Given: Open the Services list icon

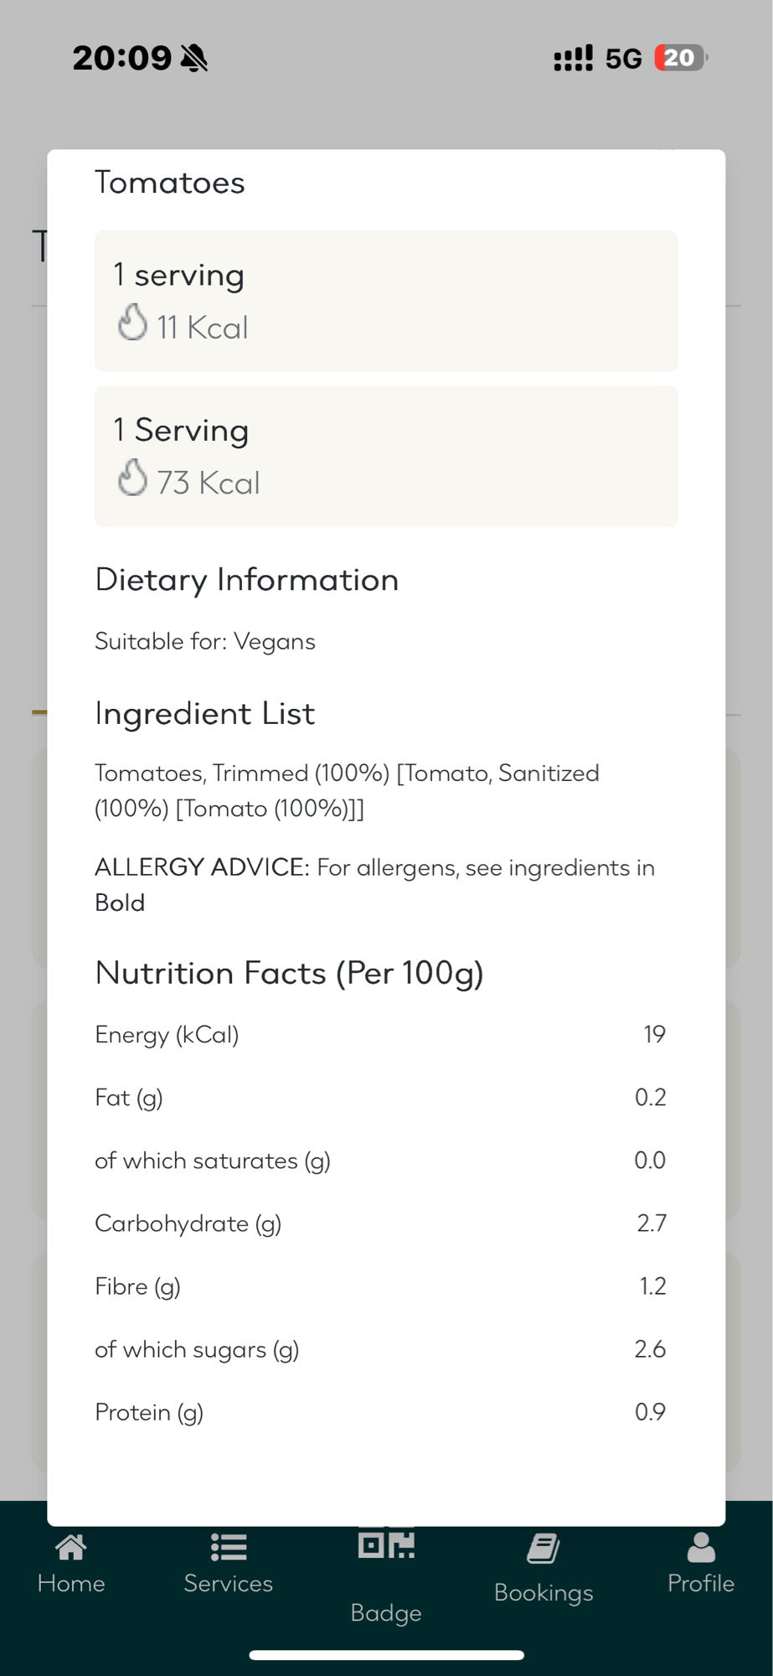Looking at the screenshot, I should pos(228,1548).
